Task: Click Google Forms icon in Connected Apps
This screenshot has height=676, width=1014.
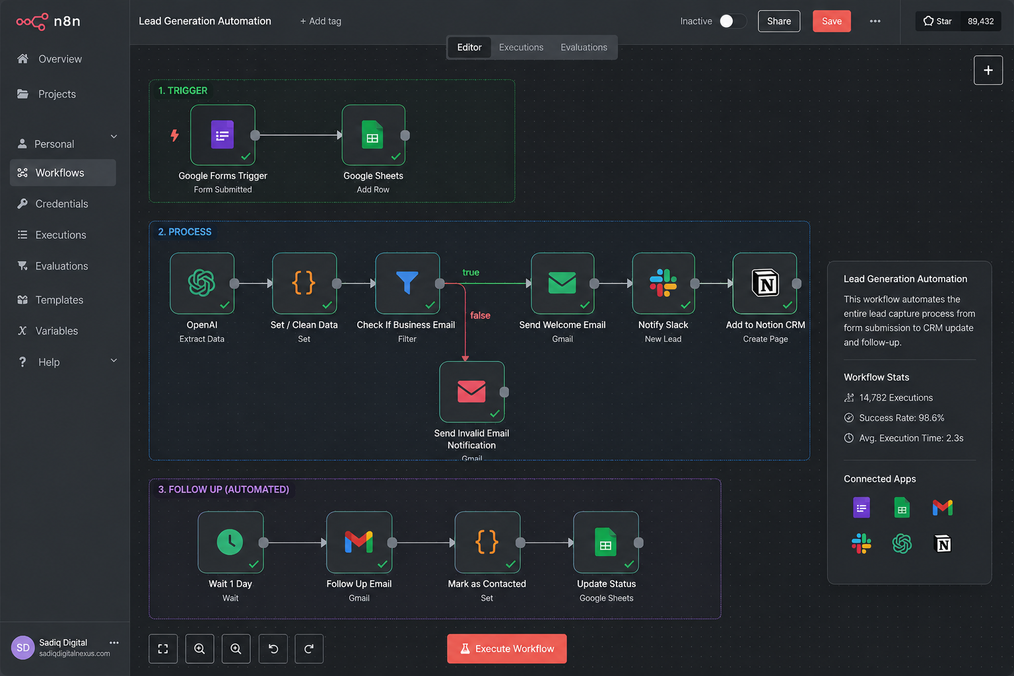Action: [862, 508]
